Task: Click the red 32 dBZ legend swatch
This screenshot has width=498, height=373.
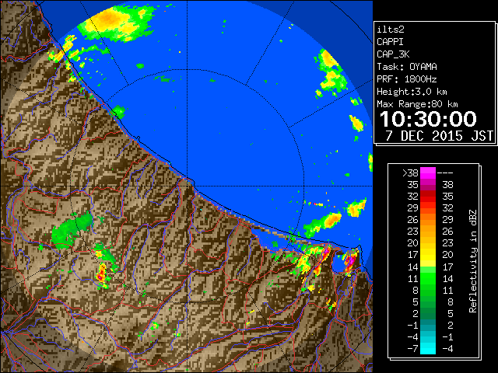Action: coord(428,197)
